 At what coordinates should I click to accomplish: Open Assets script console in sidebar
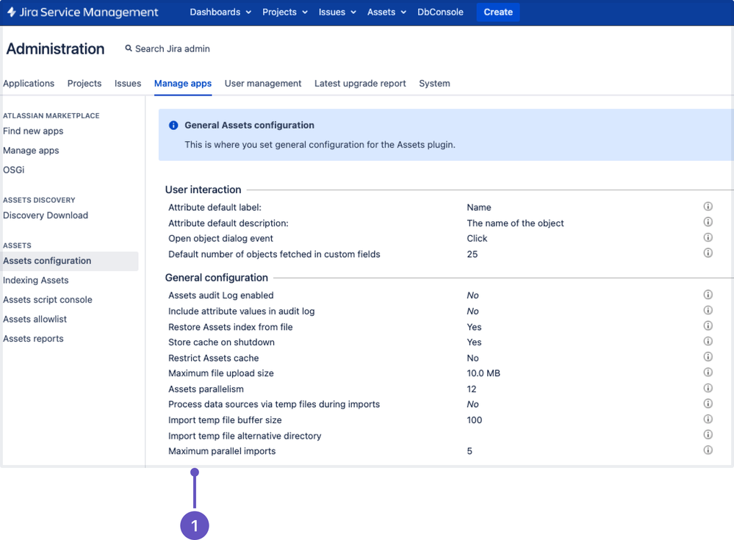[47, 300]
